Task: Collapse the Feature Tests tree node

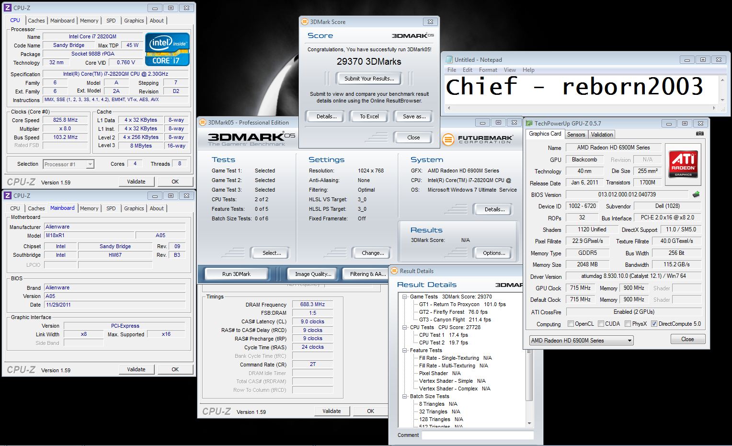Action: (404, 350)
